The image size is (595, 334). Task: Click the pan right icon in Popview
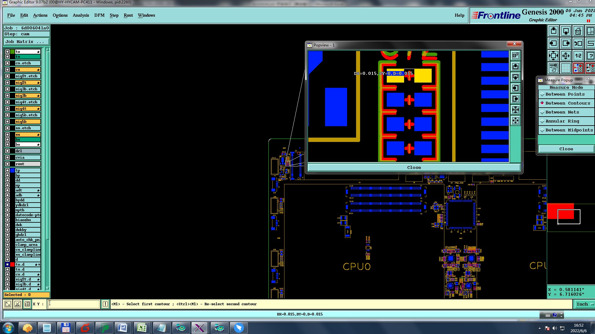515,99
